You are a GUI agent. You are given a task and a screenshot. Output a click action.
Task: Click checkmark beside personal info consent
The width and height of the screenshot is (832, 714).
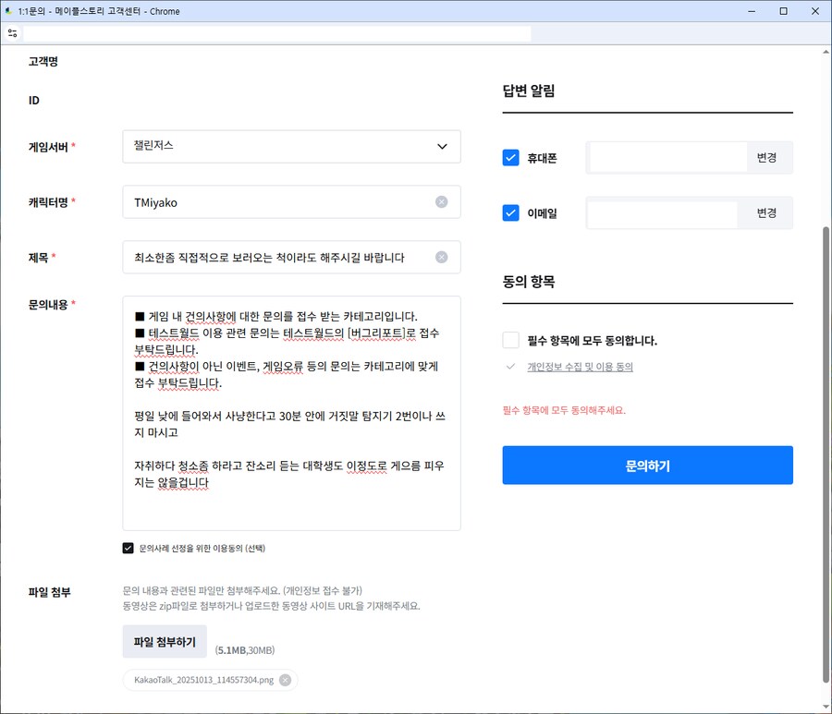(510, 367)
